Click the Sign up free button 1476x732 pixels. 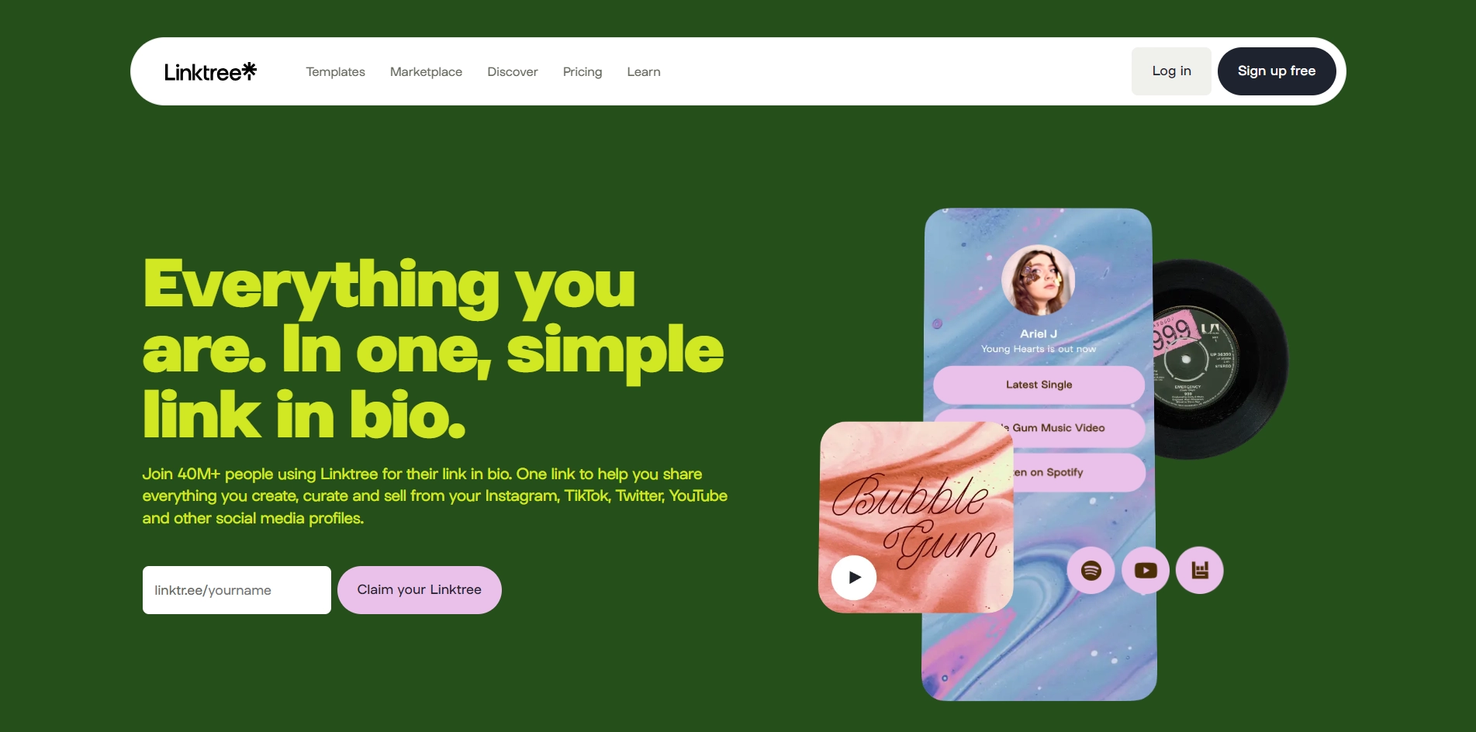[1277, 71]
